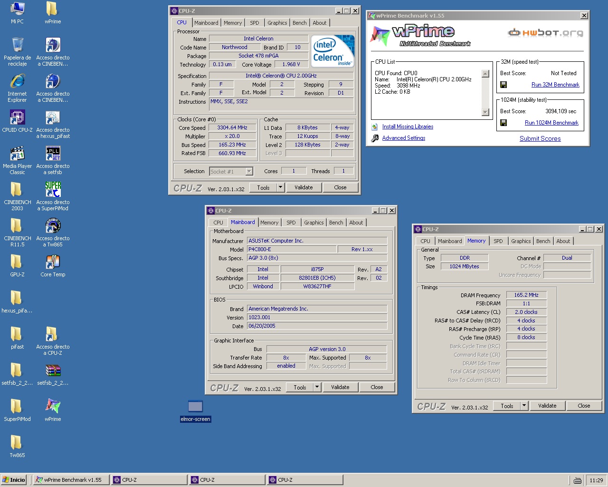Click Advanced Settings wrench icon in wPrime
Screen dimensions: 608x487
coord(375,138)
